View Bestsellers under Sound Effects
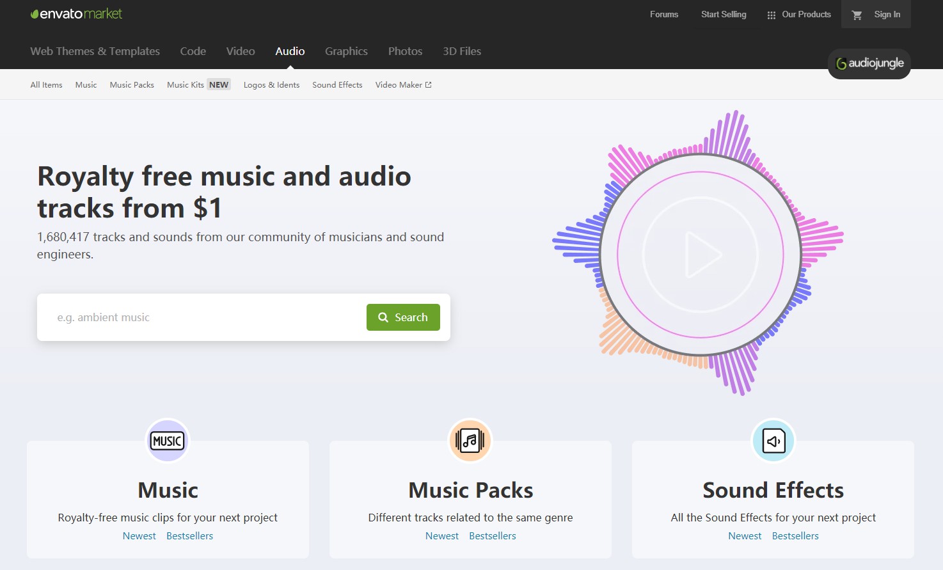 coord(795,536)
